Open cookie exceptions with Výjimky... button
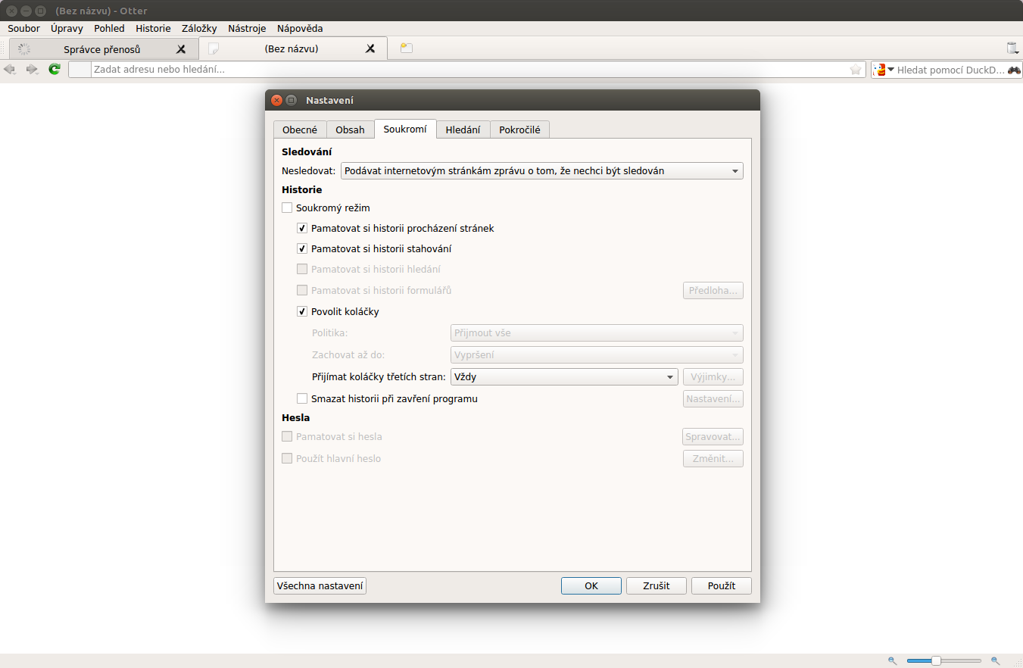The height and width of the screenshot is (668, 1023). point(713,376)
